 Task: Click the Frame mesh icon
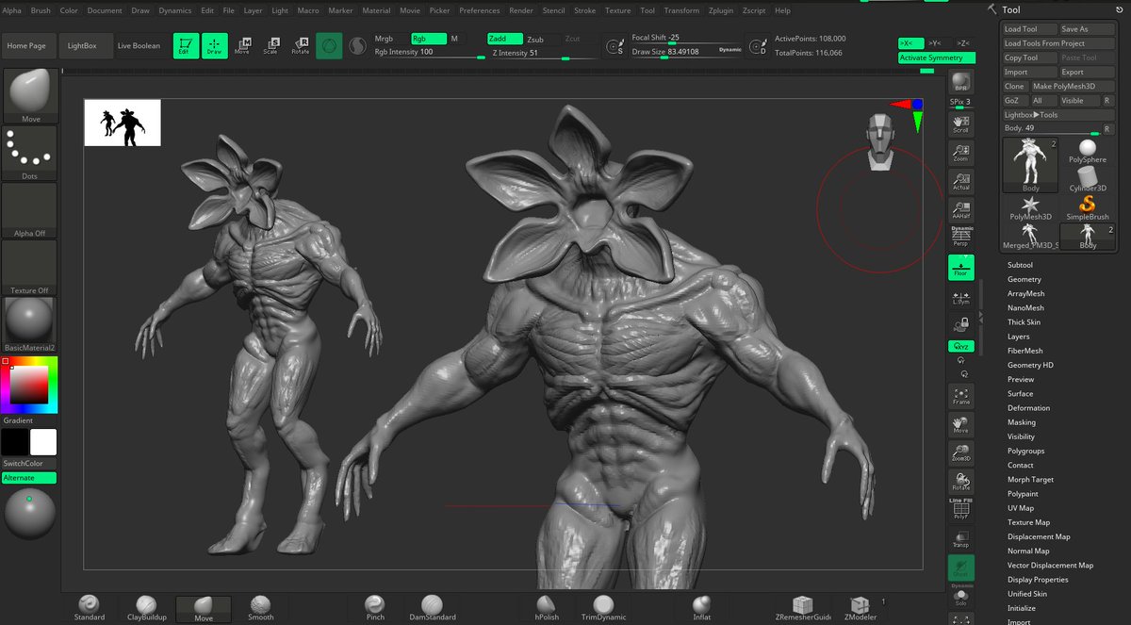click(x=961, y=396)
